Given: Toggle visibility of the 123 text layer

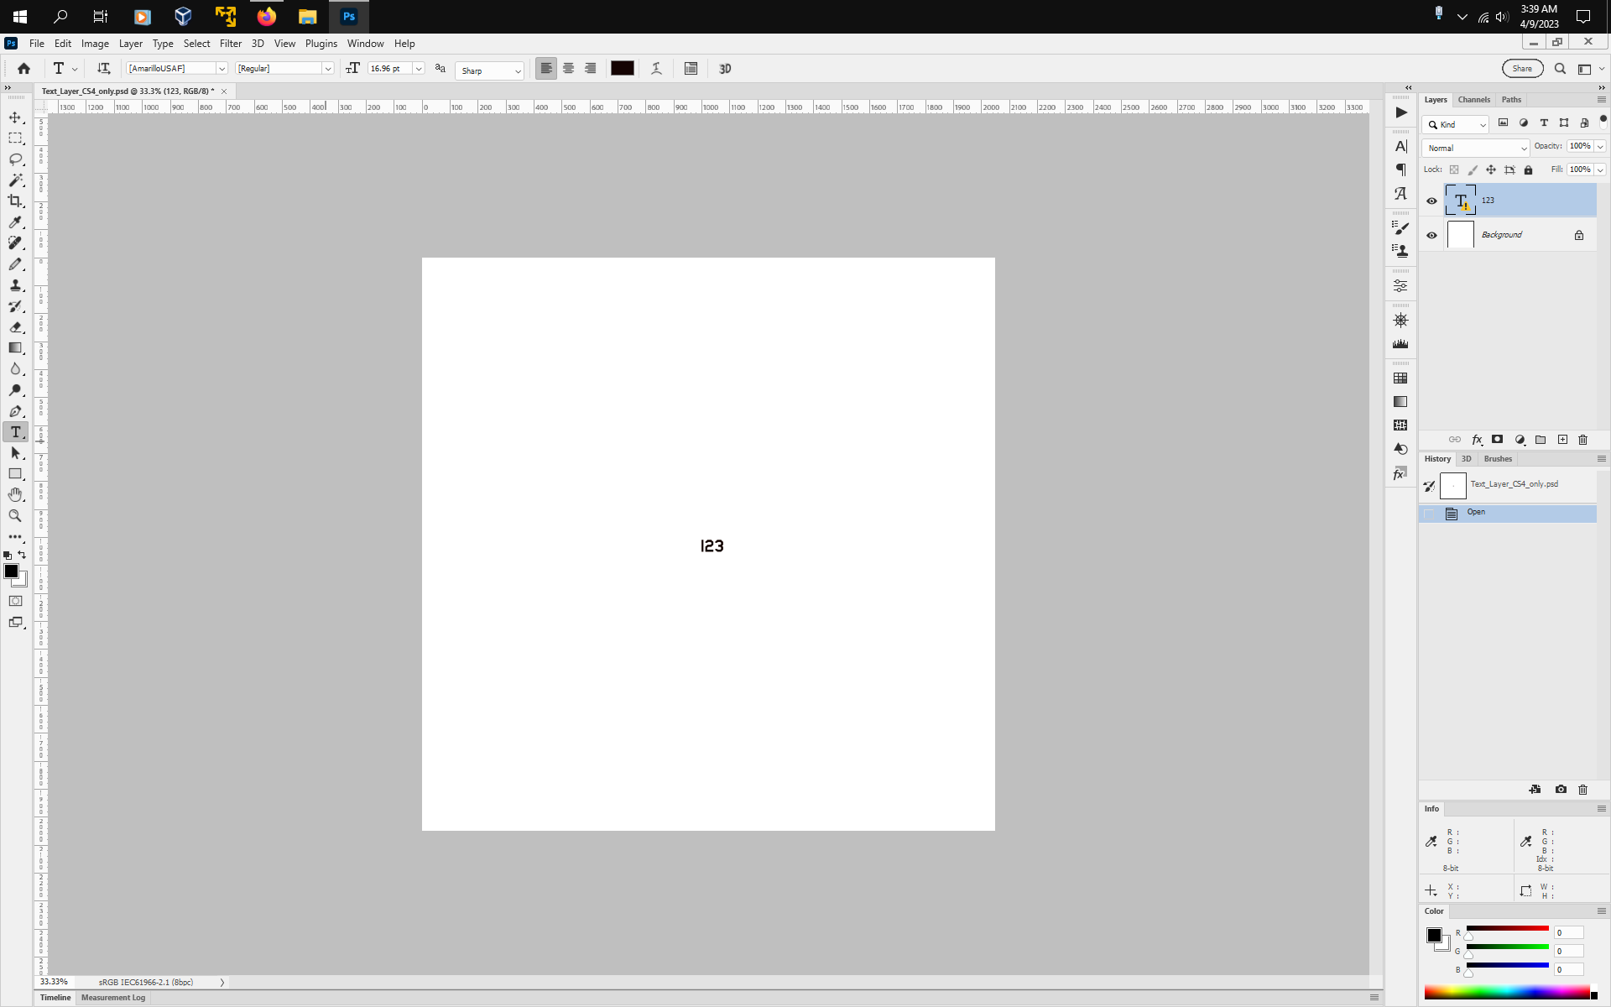Looking at the screenshot, I should coord(1431,200).
